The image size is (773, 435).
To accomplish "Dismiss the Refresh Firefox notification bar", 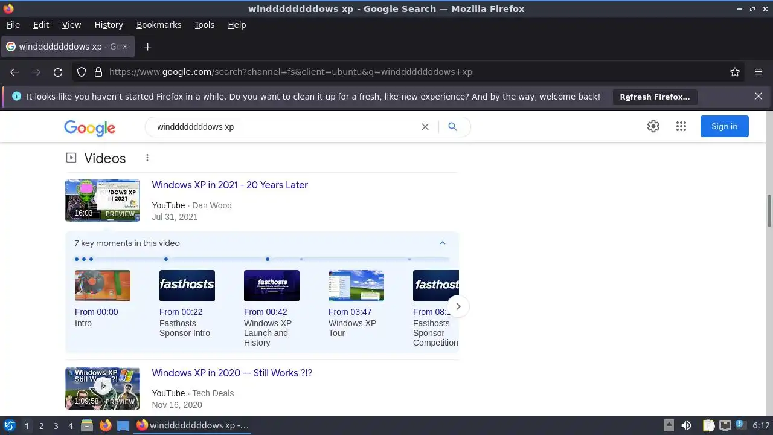I will point(759,96).
